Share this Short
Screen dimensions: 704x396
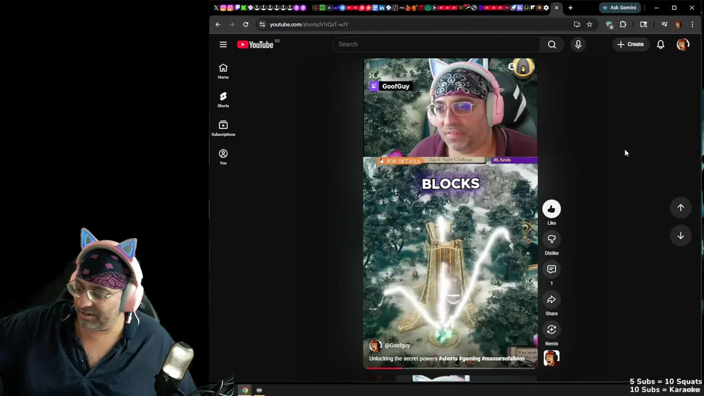pyautogui.click(x=552, y=299)
